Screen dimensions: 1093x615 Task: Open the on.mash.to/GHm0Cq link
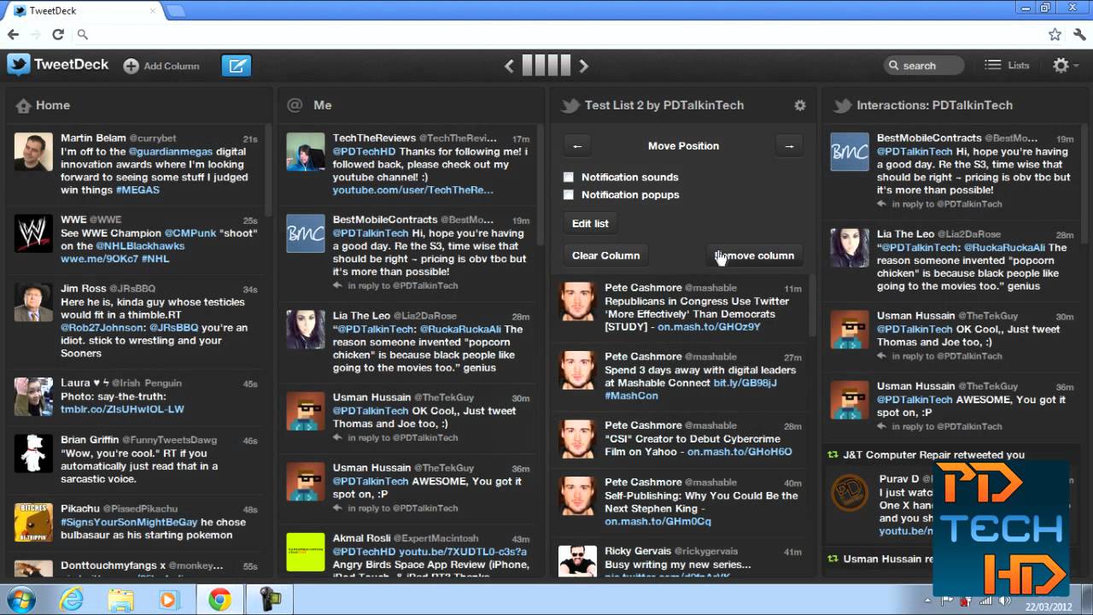pos(658,521)
